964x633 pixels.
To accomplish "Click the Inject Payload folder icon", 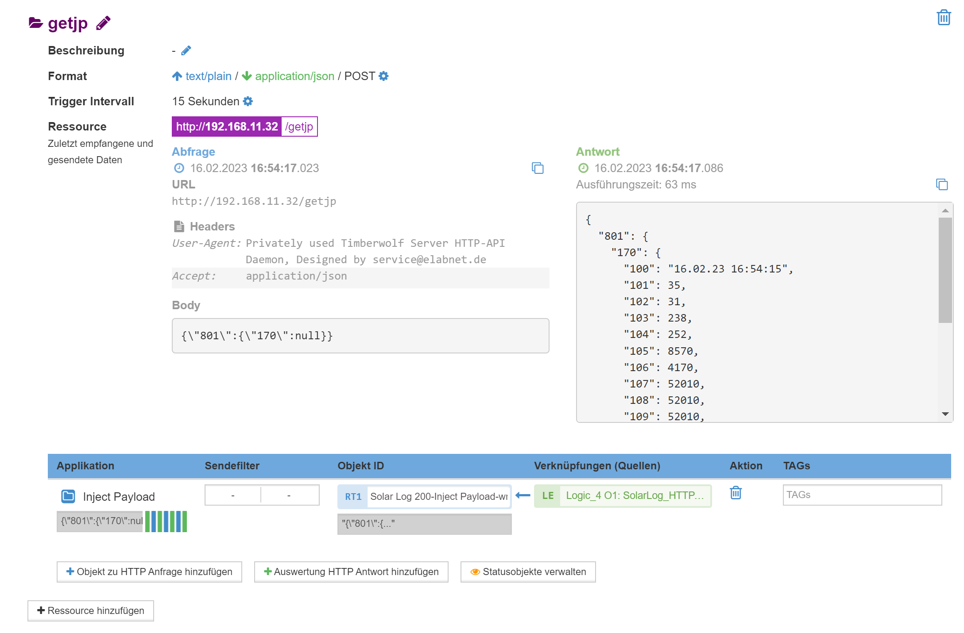I will pyautogui.click(x=68, y=496).
